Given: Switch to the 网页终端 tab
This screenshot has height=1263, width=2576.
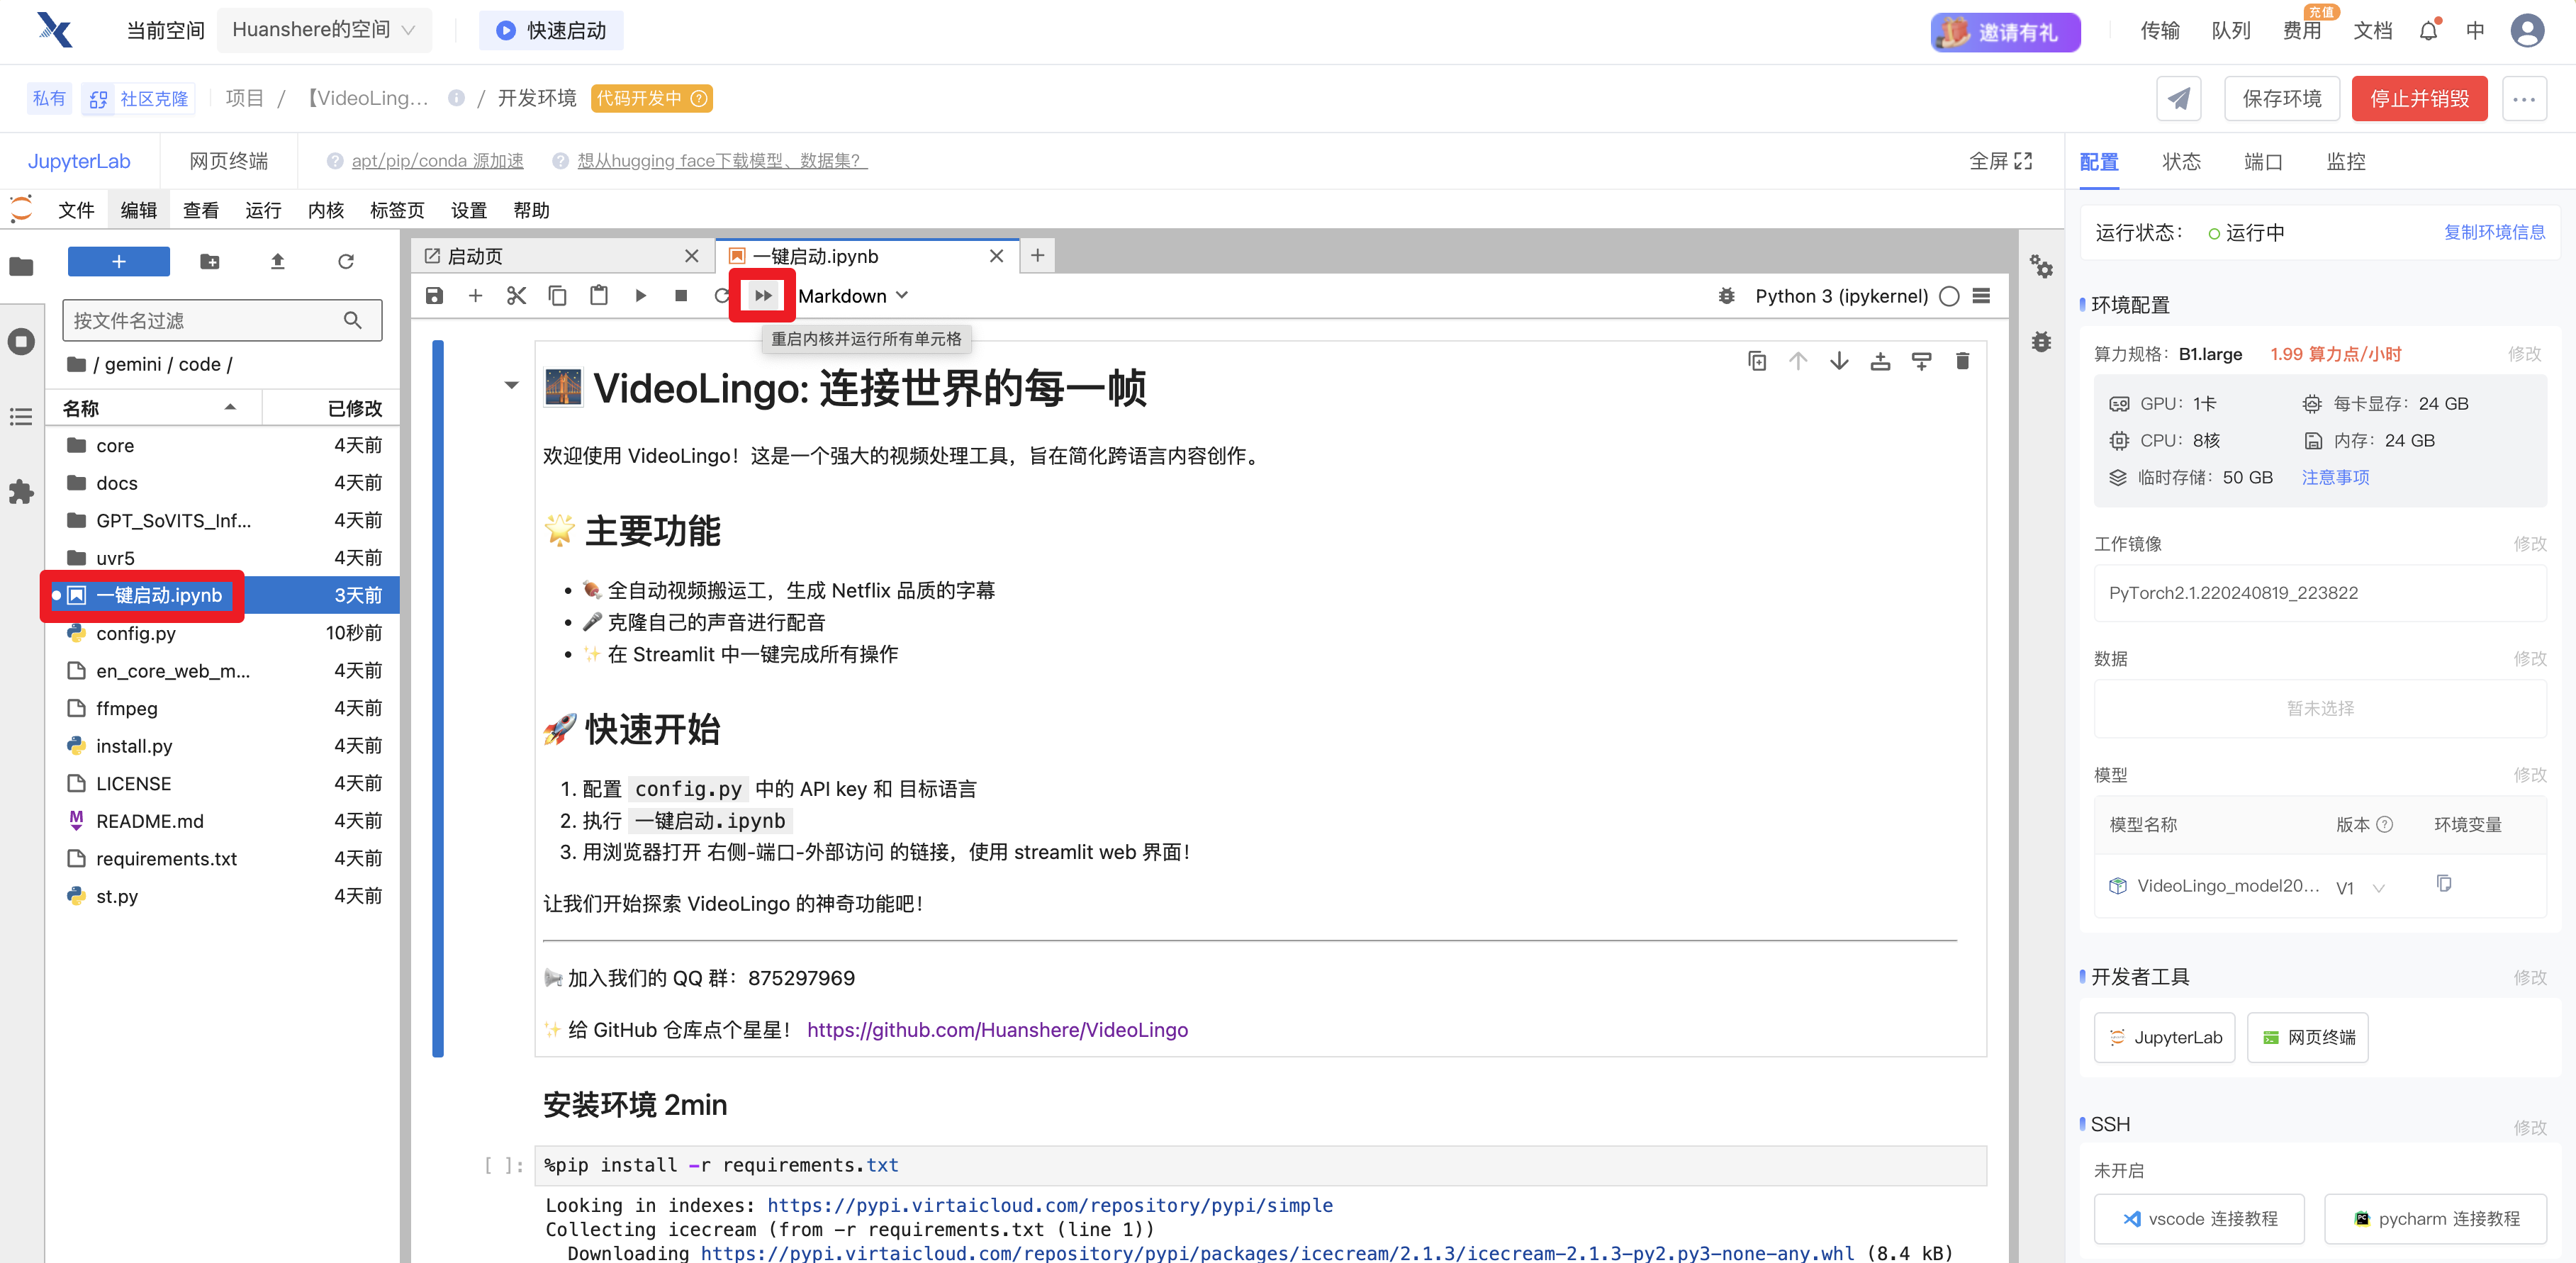Looking at the screenshot, I should click(229, 161).
